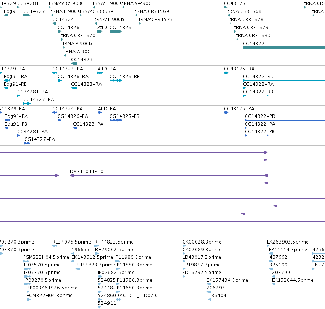Click the 'tRNA:P:90Cb' gene label

[77, 43]
